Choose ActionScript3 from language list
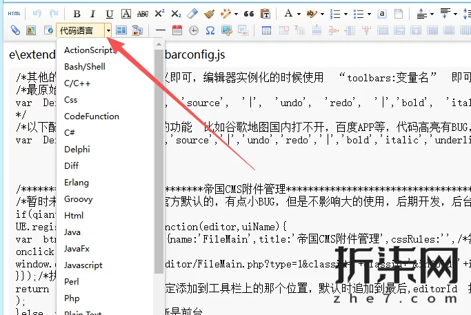 tap(106, 50)
